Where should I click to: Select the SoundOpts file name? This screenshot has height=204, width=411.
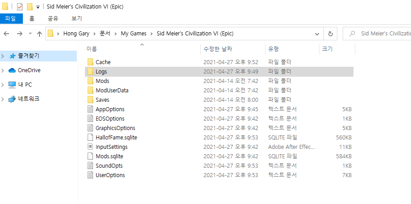[109, 165]
